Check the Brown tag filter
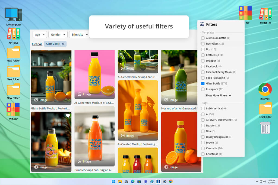 click(x=203, y=142)
